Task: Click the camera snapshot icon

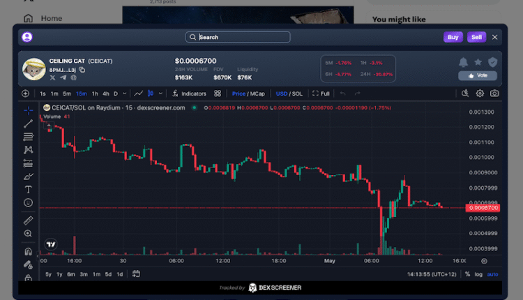Action: click(x=494, y=93)
